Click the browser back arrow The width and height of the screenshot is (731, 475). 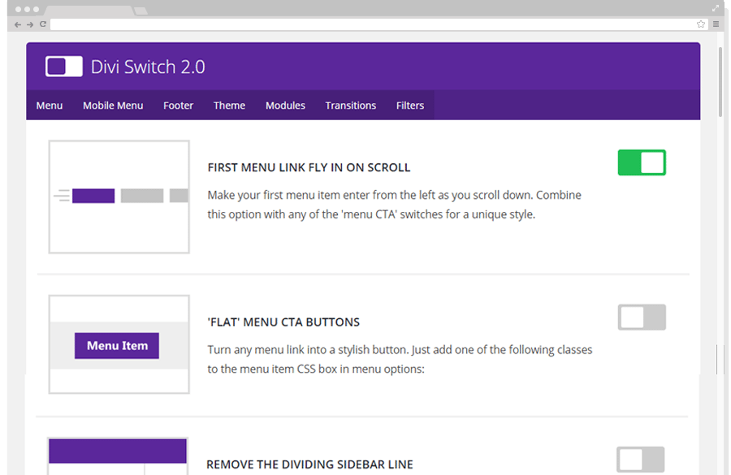(18, 24)
